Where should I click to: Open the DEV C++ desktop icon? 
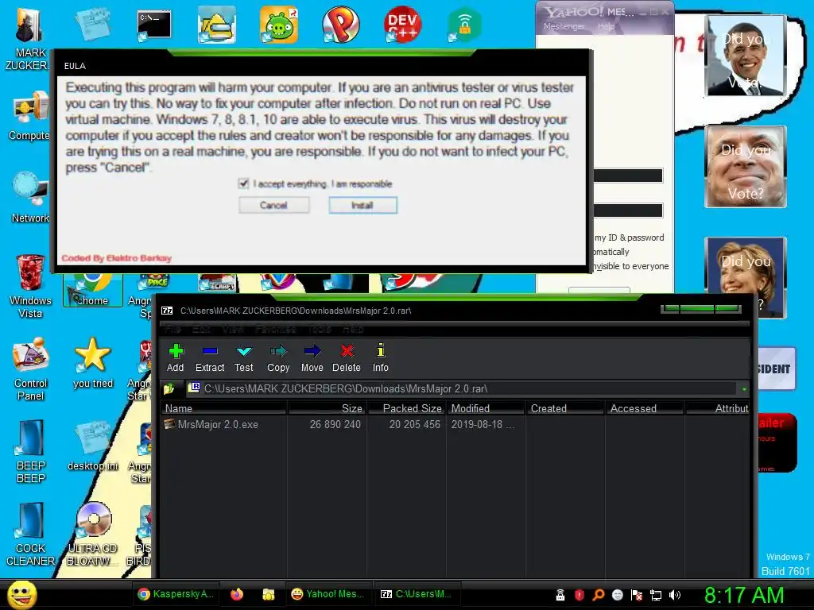(402, 25)
